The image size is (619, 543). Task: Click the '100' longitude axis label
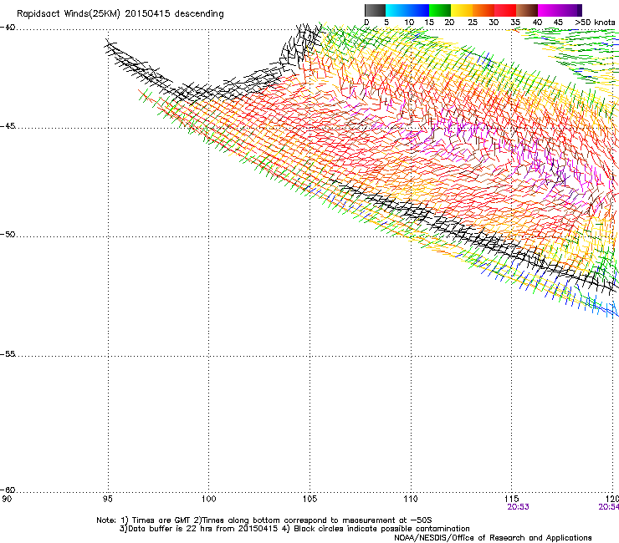click(x=209, y=499)
